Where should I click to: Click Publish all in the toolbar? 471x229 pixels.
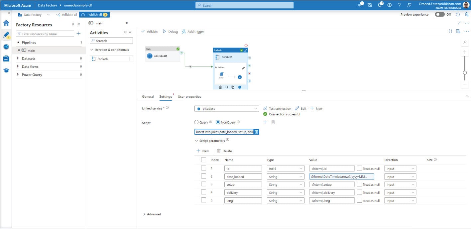pyautogui.click(x=95, y=15)
